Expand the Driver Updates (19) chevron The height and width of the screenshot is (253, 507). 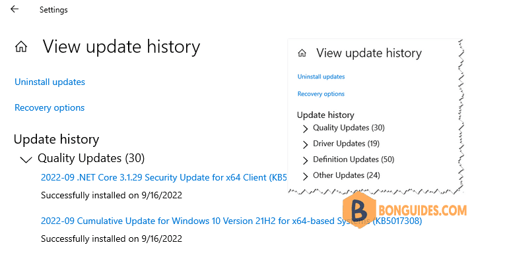pyautogui.click(x=305, y=144)
